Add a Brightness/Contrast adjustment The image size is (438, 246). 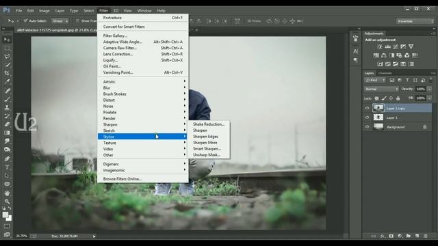[380, 46]
